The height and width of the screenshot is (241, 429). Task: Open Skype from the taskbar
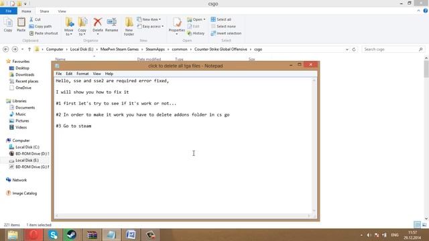click(53, 235)
